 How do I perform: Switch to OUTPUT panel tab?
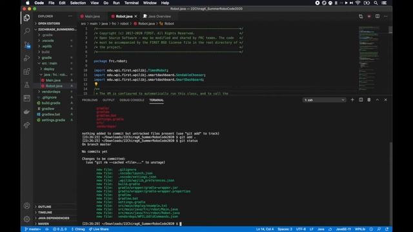coord(108,100)
